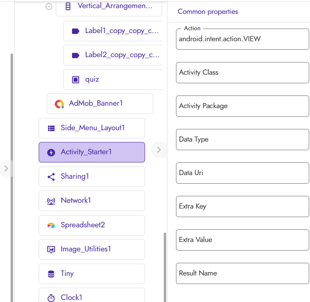Viewport: 310px width, 302px height.
Task: Collapse the Vertical_Arrangement tree node
Action: click(49, 7)
